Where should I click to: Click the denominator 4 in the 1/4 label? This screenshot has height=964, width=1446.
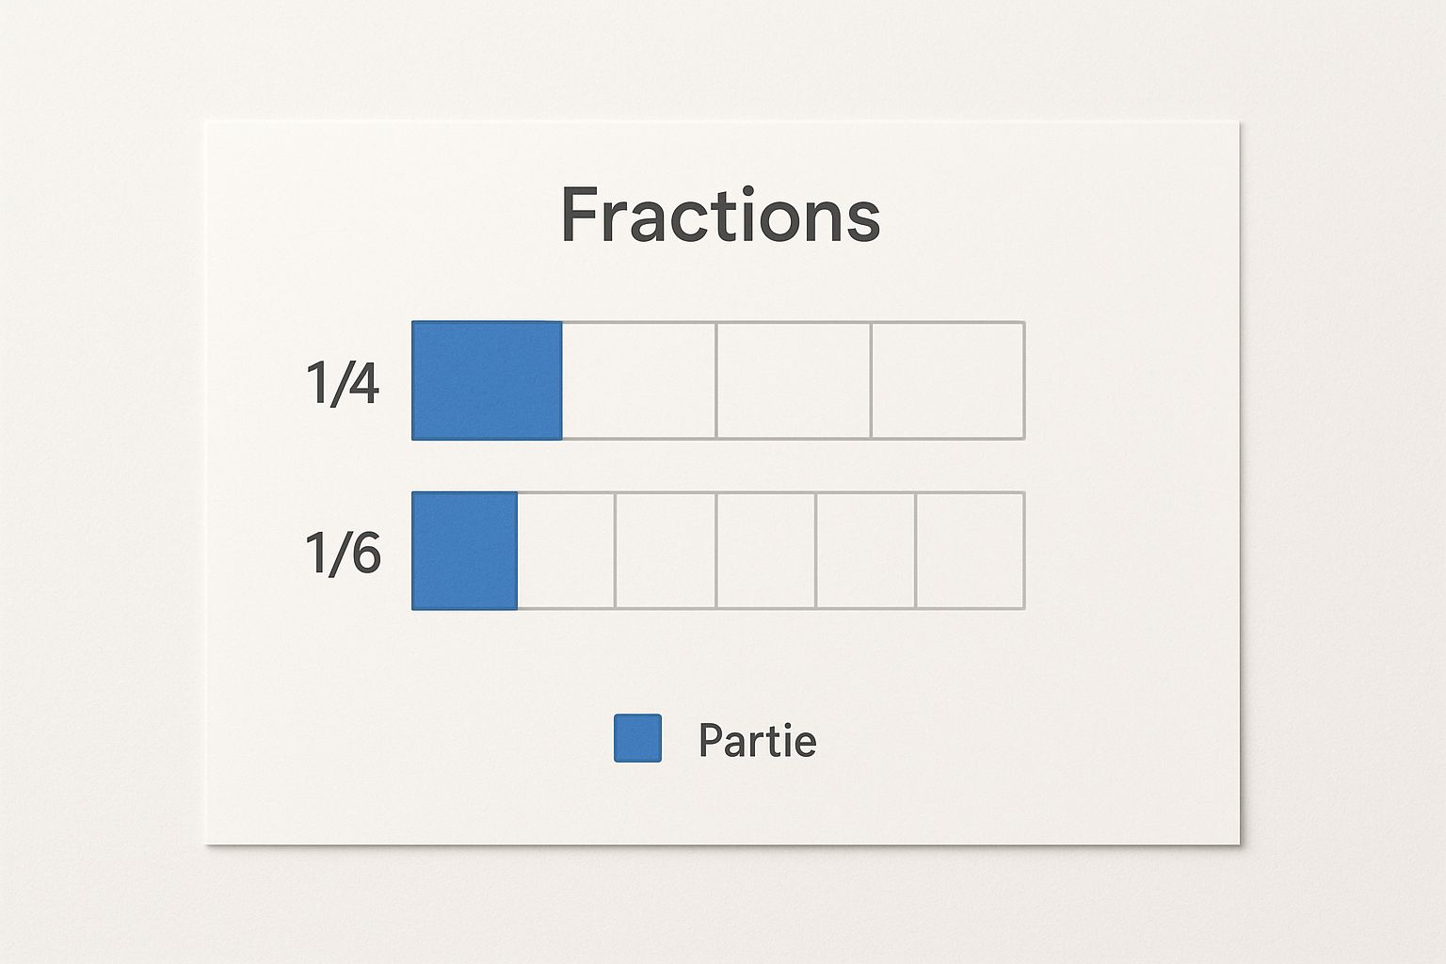(x=362, y=383)
